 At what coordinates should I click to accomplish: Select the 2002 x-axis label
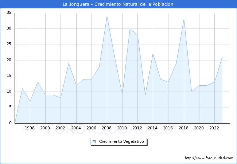pos(60,128)
